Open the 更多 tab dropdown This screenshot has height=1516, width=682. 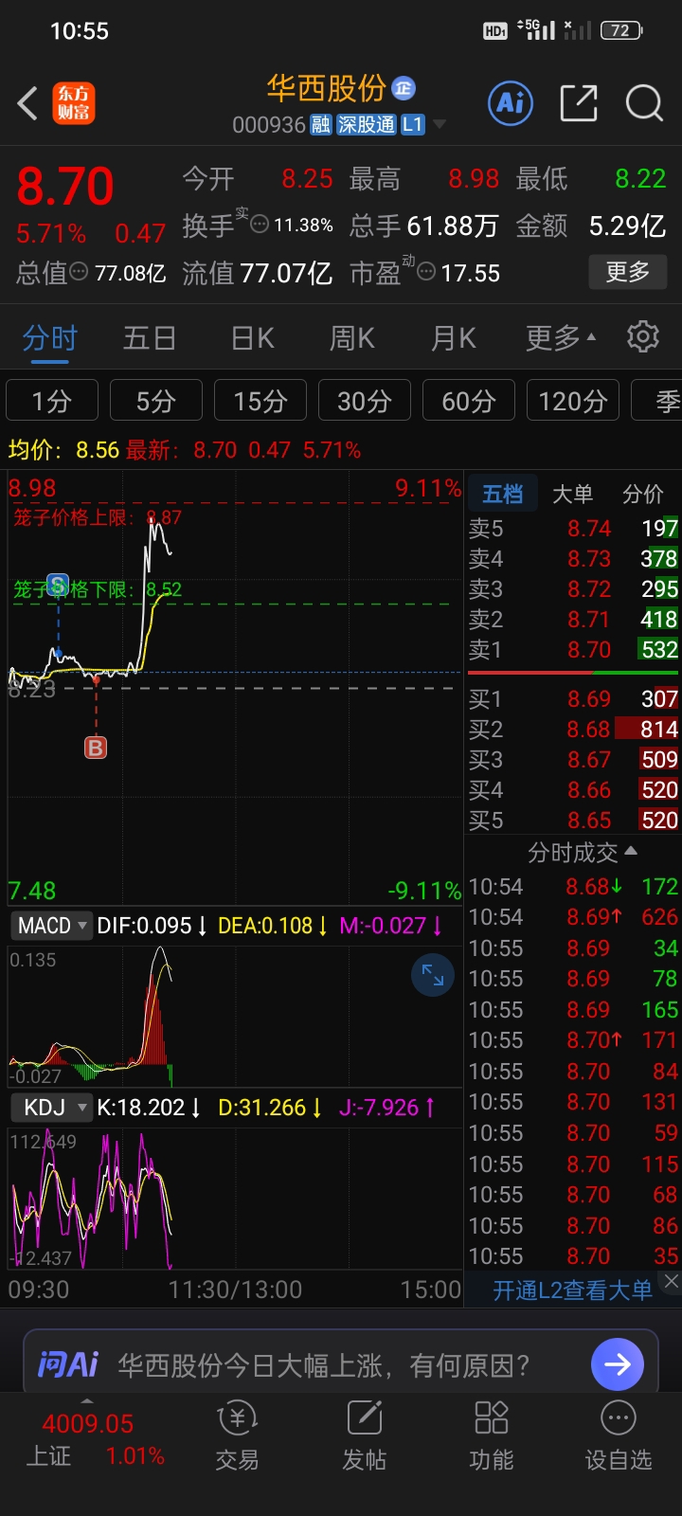[x=561, y=337]
